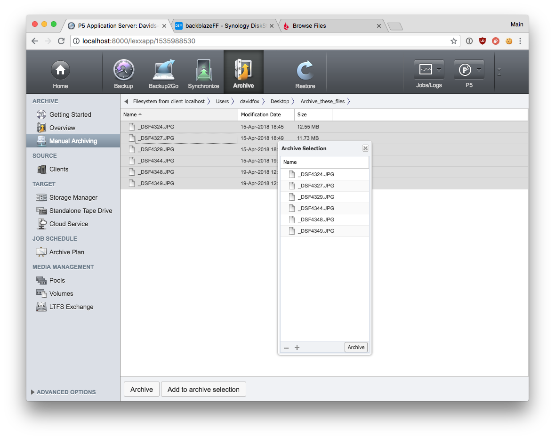Select _DSF4327.JPG in Archive Selection

(x=325, y=186)
